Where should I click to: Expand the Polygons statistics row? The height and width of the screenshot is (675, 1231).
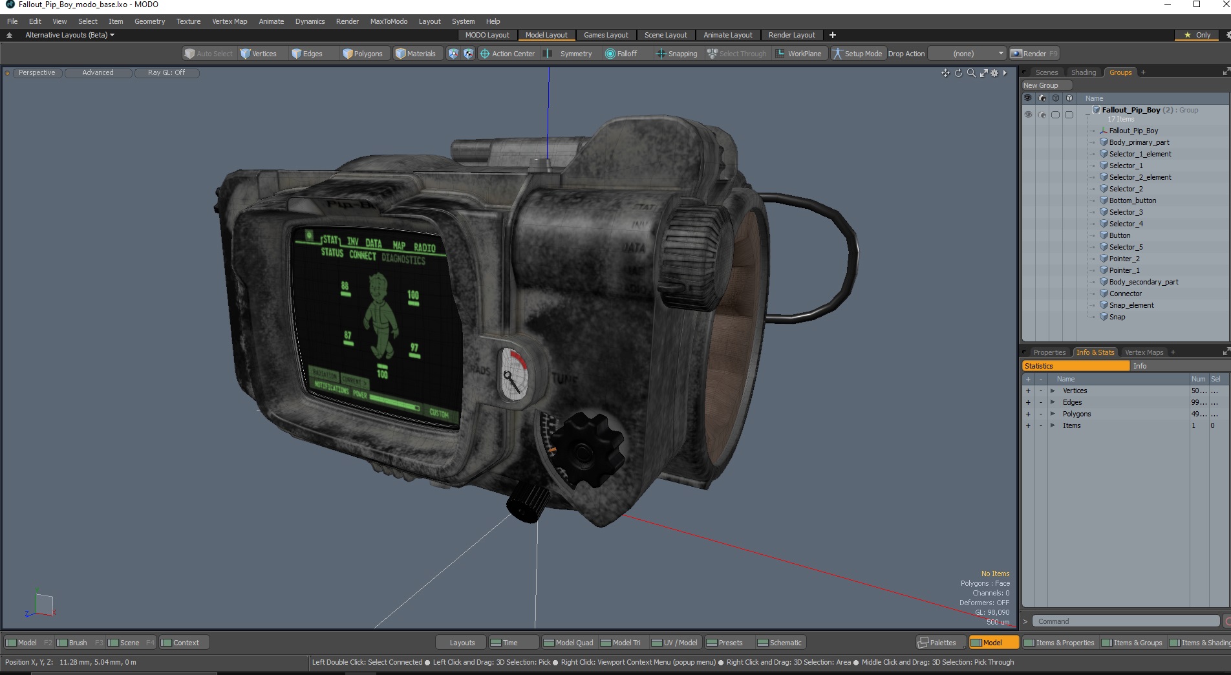click(1053, 414)
